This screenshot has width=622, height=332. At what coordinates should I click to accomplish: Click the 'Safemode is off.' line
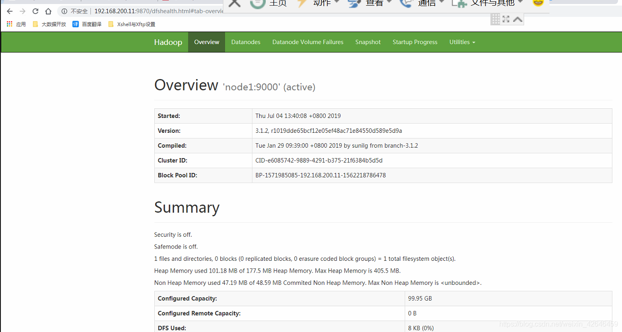click(176, 247)
